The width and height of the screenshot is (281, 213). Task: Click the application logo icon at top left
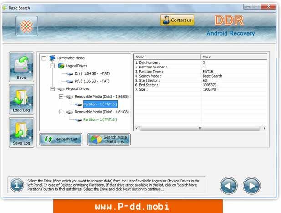point(27,26)
